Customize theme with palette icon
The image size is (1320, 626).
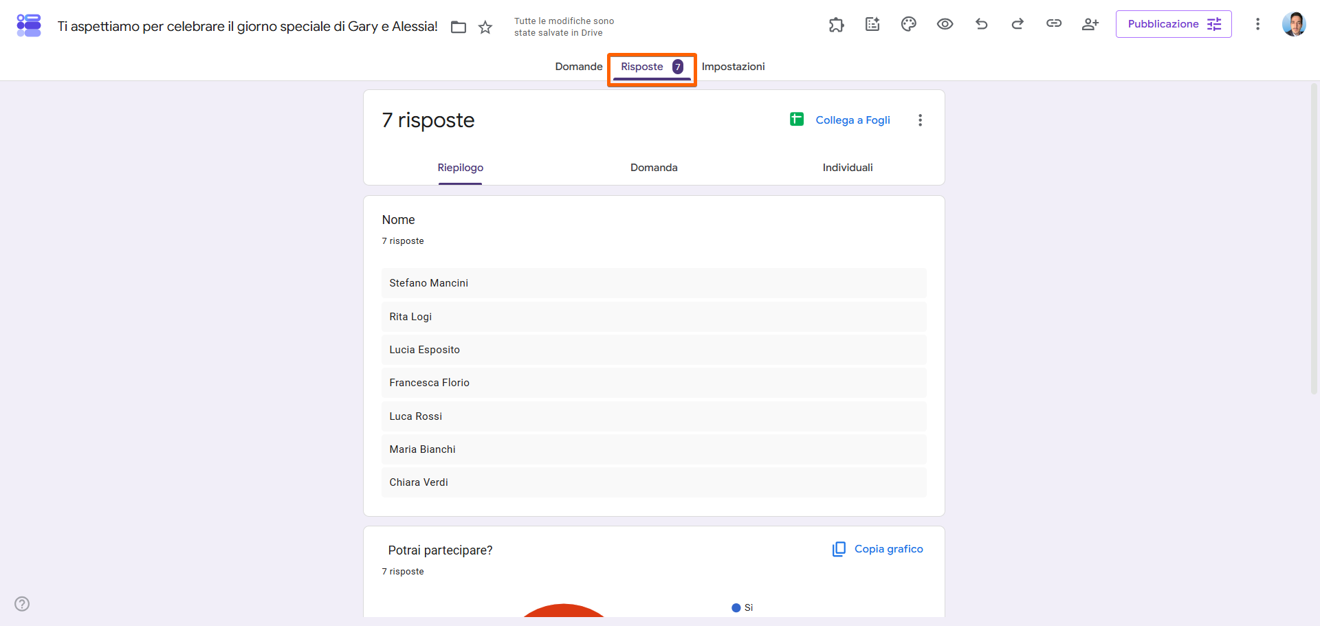point(909,25)
